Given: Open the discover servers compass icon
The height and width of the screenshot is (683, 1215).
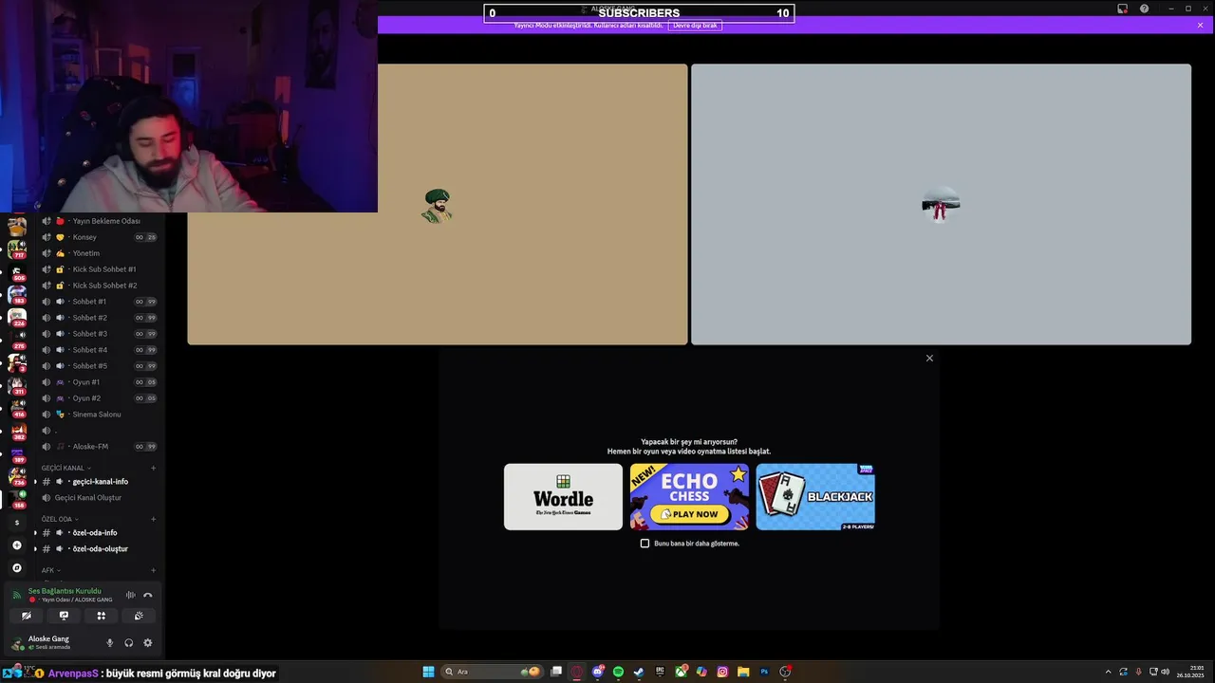Looking at the screenshot, I should click(x=16, y=568).
